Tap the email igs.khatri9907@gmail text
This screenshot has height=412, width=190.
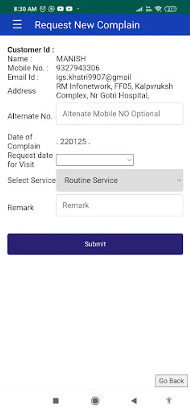tap(93, 77)
